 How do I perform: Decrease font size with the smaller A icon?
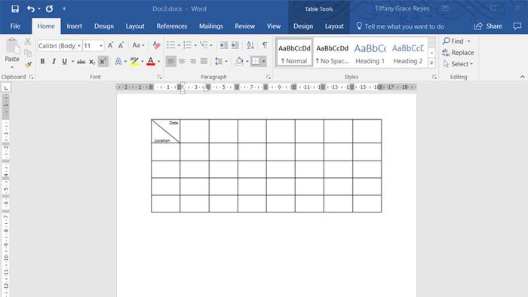pyautogui.click(x=121, y=45)
